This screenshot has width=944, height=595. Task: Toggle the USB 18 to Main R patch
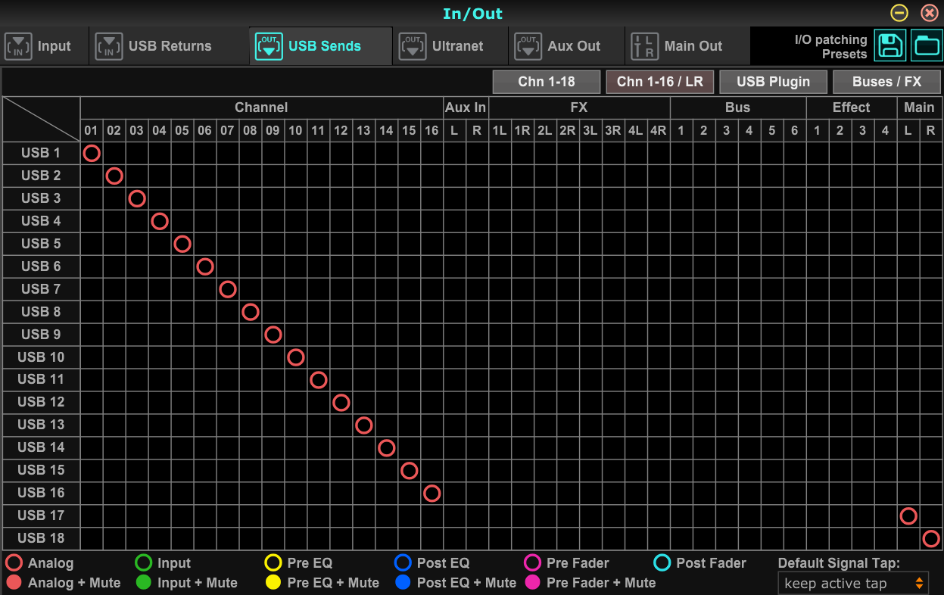pyautogui.click(x=931, y=538)
